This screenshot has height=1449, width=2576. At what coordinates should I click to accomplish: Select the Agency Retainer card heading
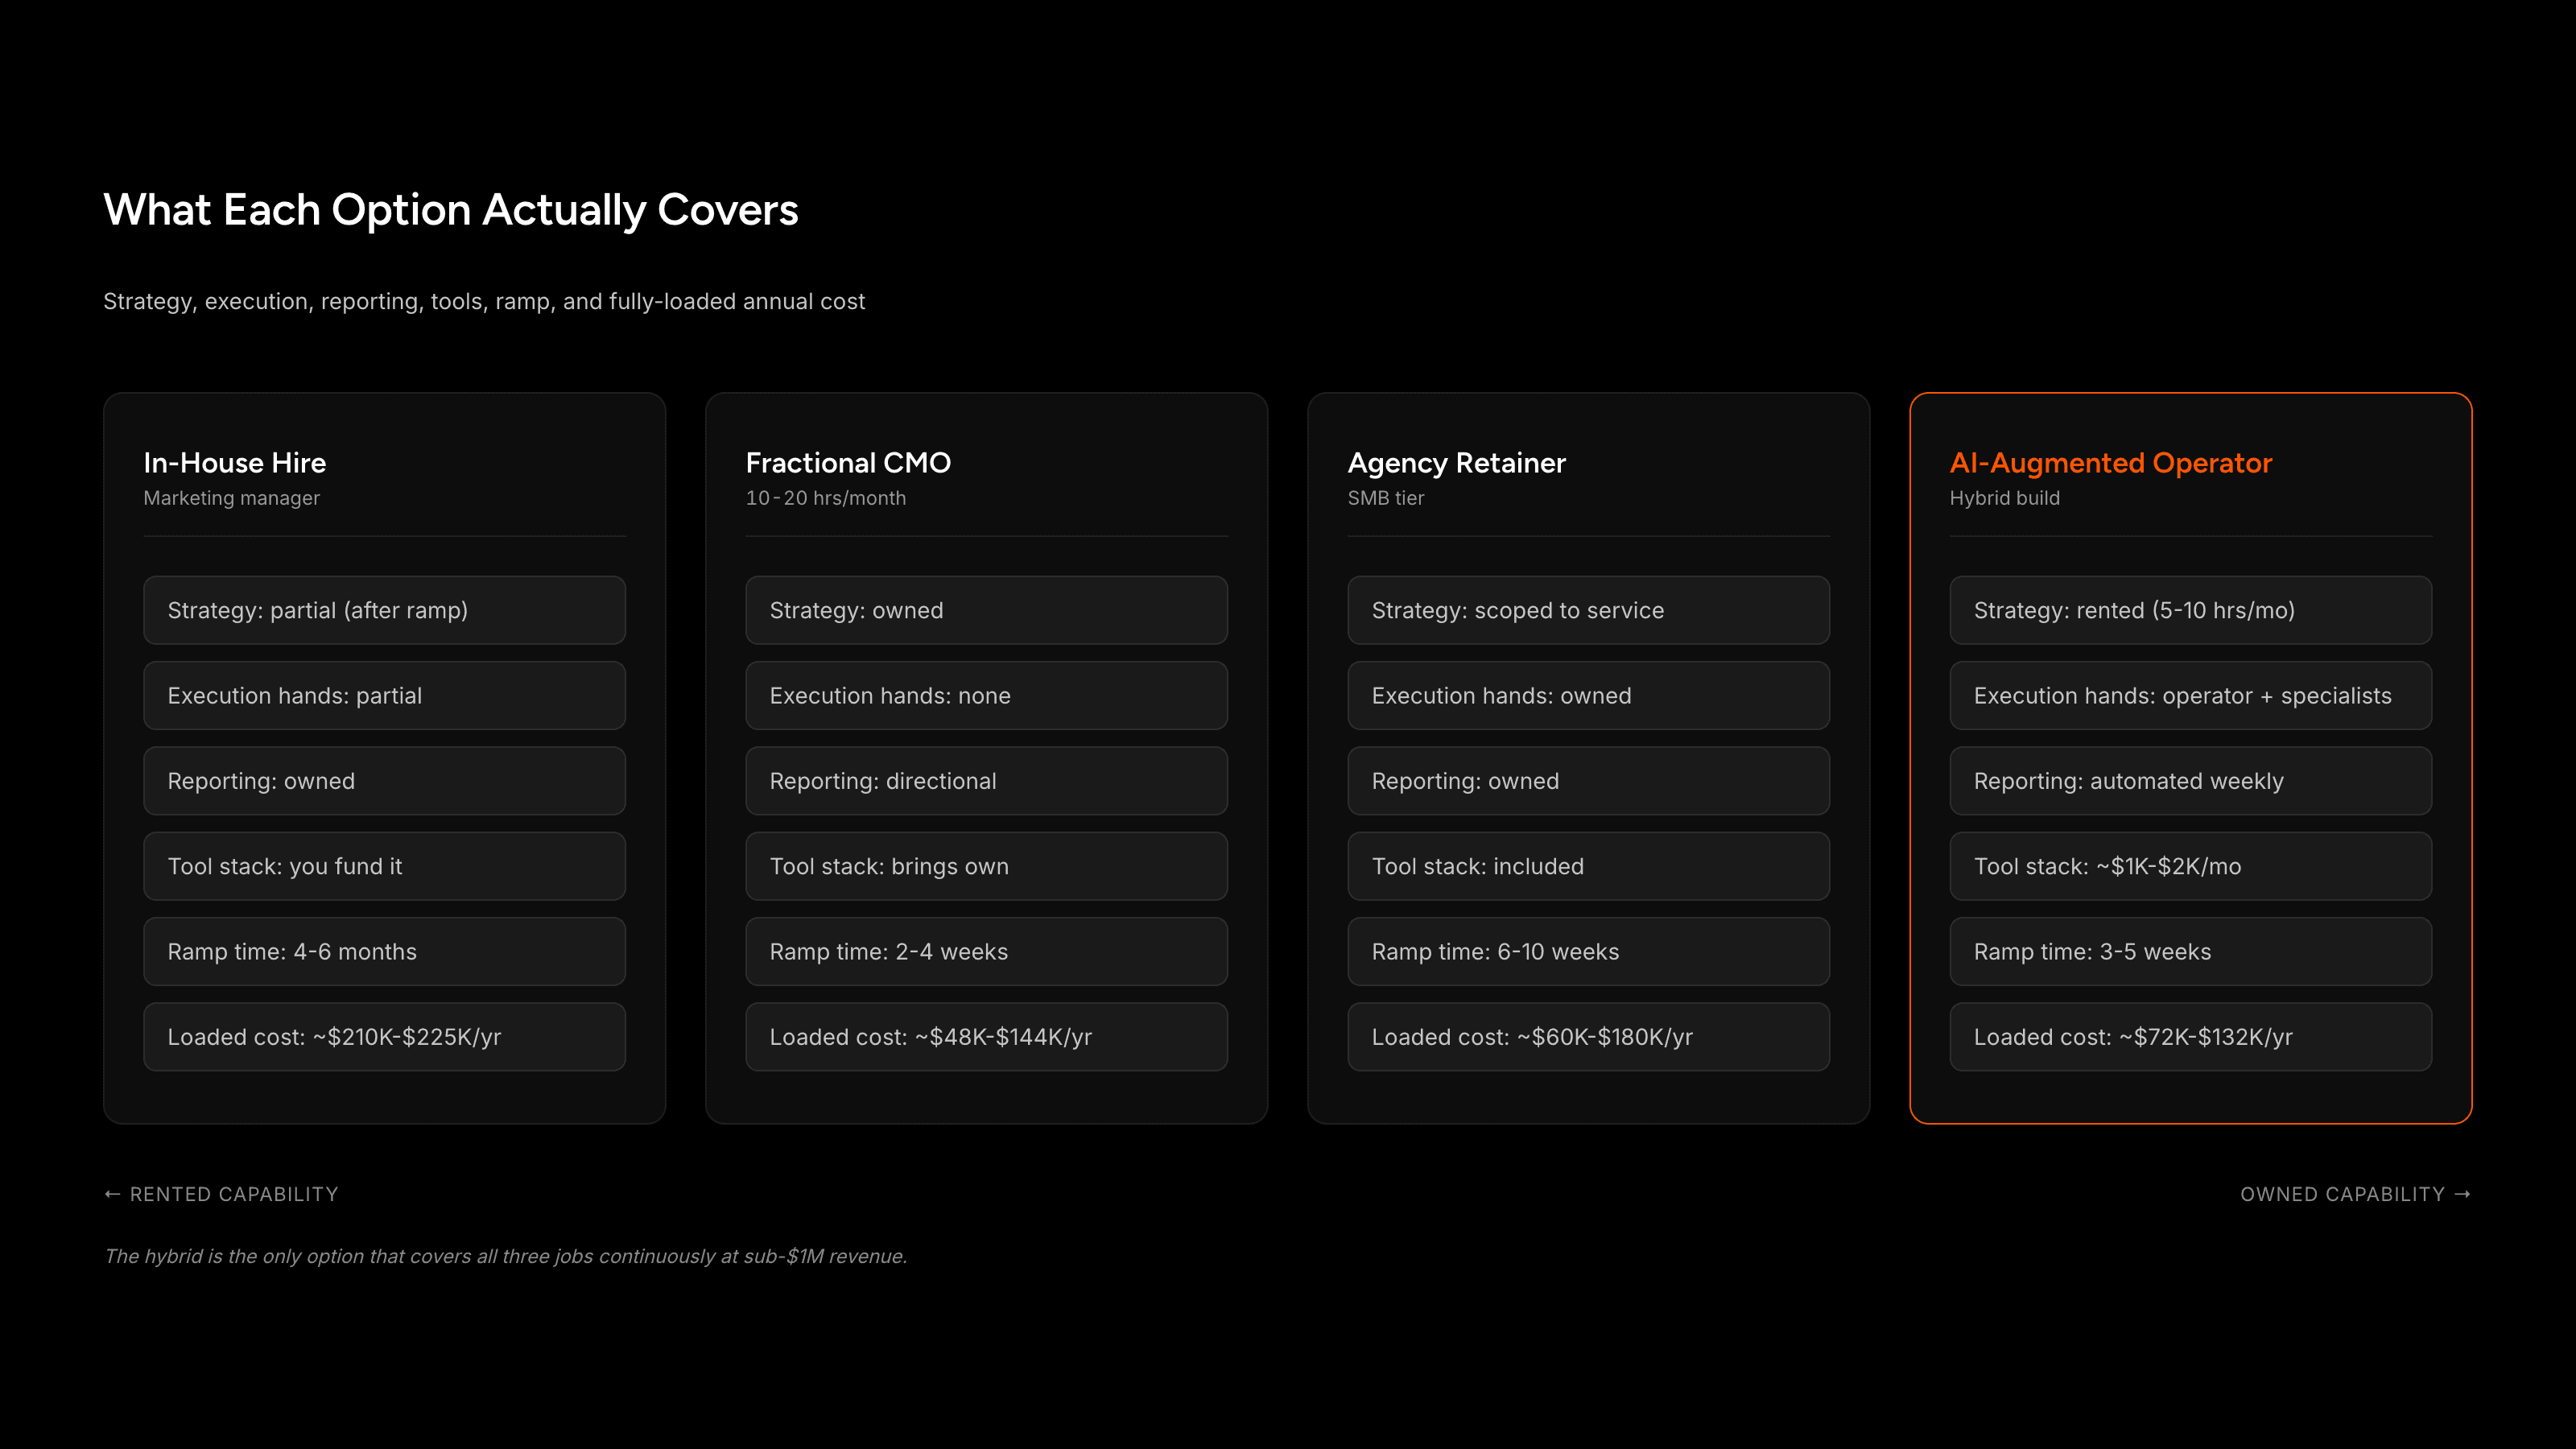click(x=1457, y=463)
